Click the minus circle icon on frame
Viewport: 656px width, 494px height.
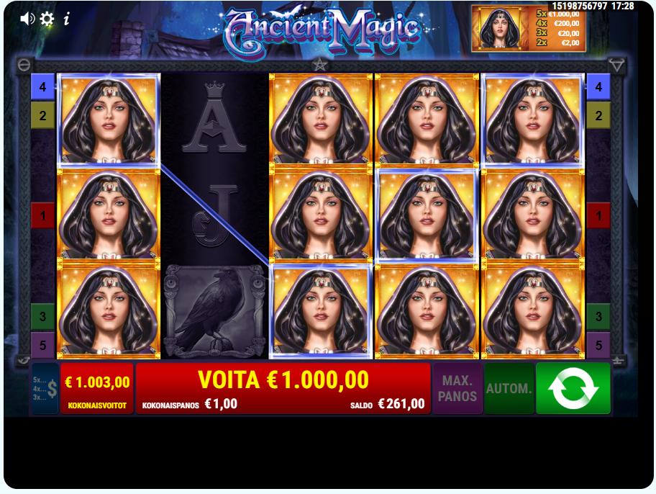pos(24,66)
